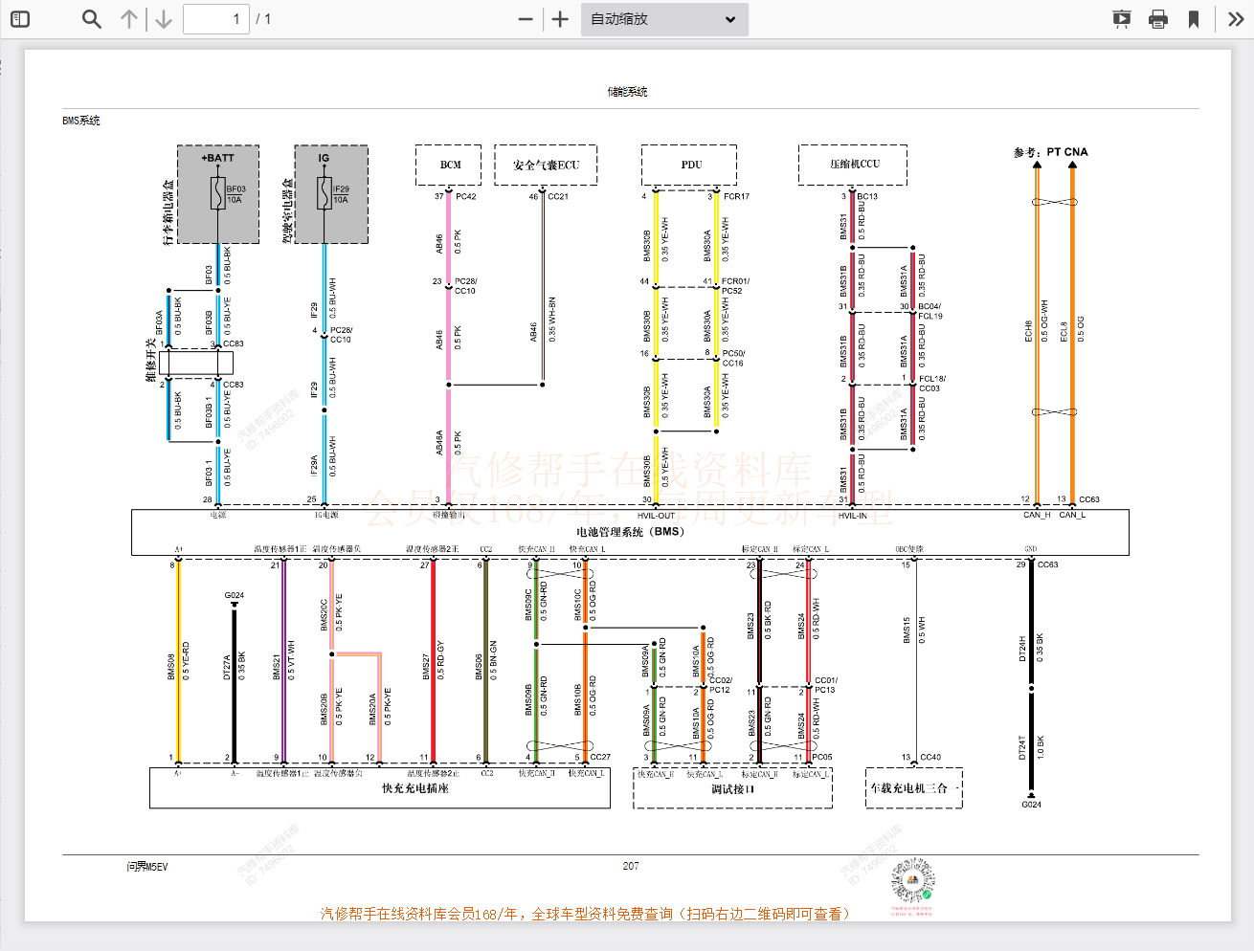Click the 快充充电插座 connector label
The image size is (1254, 951).
click(x=414, y=788)
